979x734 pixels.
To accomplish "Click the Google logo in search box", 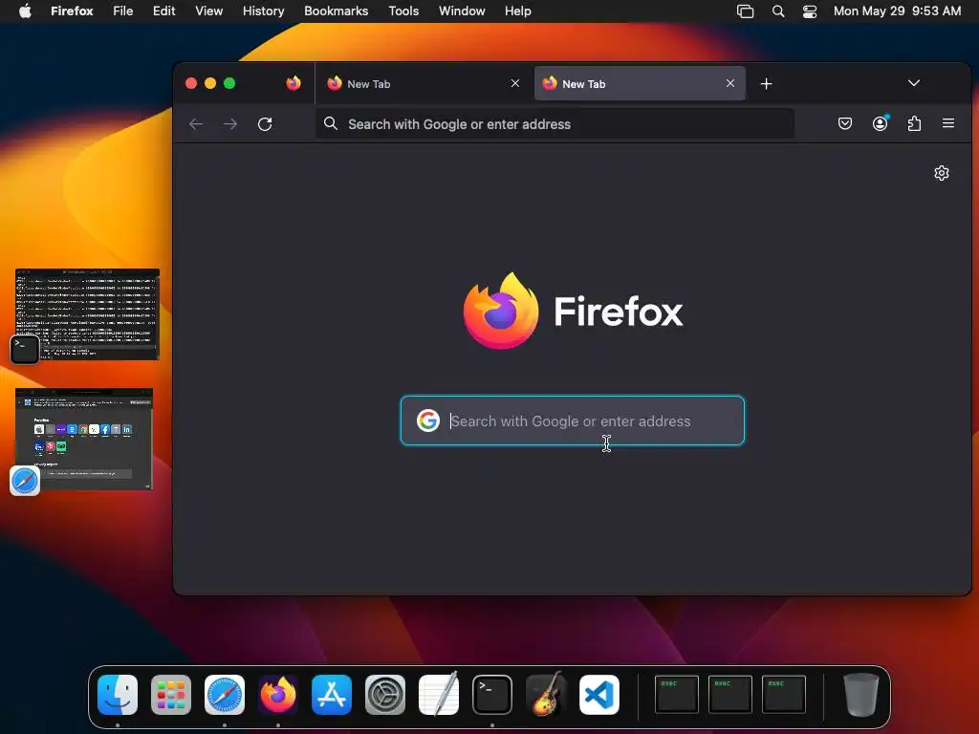I will point(428,421).
